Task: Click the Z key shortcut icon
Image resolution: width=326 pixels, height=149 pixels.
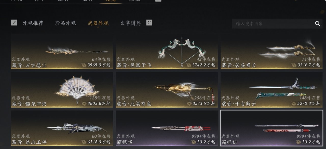Action: point(14,23)
